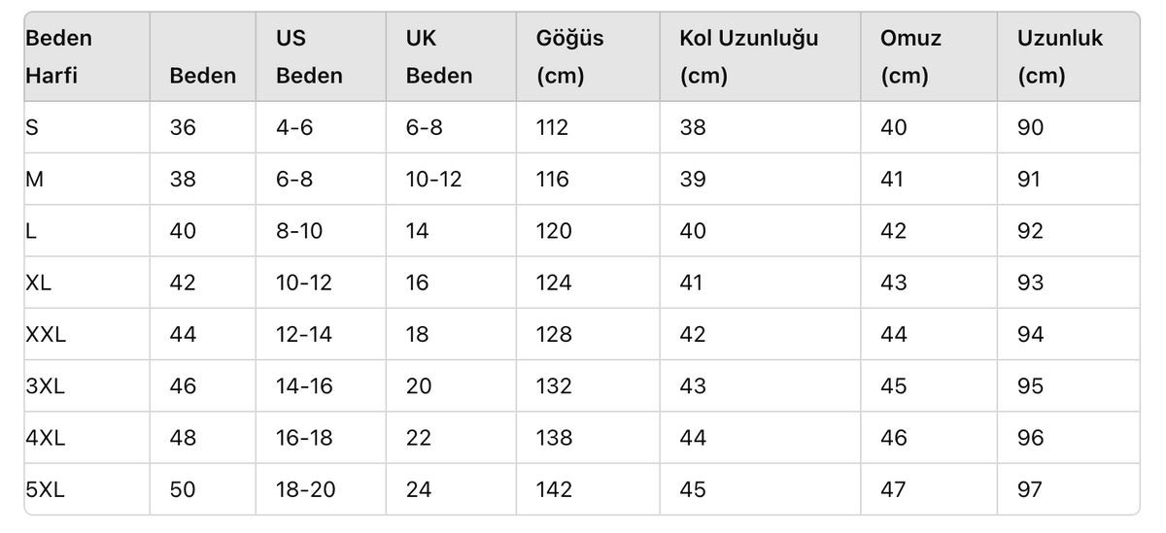This screenshot has width=1166, height=533.
Task: Select the length value '97' cell
Action: coord(1030,489)
